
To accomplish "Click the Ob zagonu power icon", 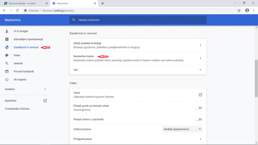I will point(7,80).
